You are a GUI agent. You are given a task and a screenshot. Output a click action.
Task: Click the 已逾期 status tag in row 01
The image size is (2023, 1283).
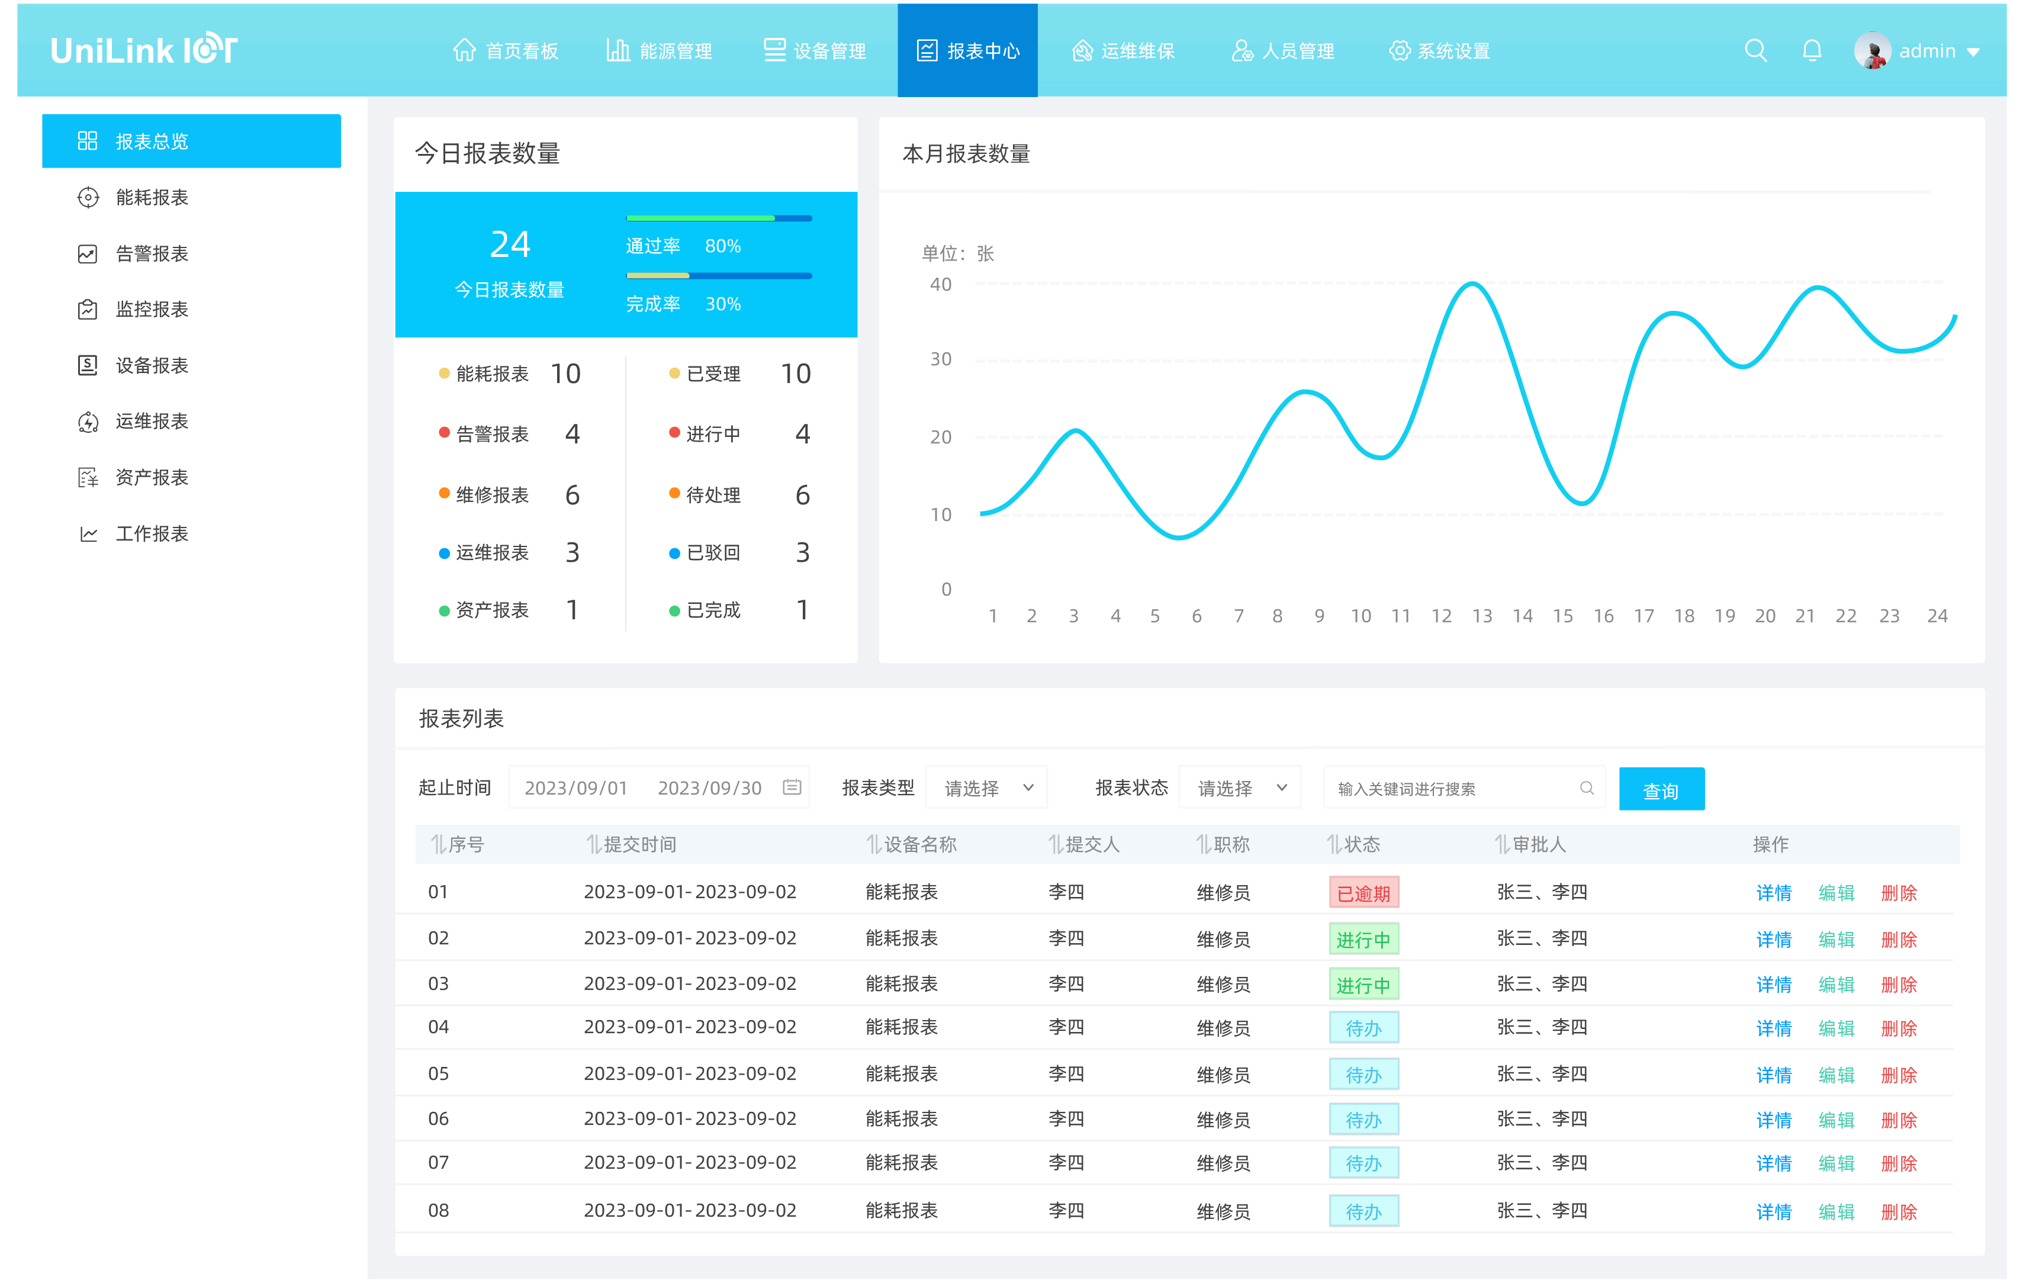tap(1363, 892)
